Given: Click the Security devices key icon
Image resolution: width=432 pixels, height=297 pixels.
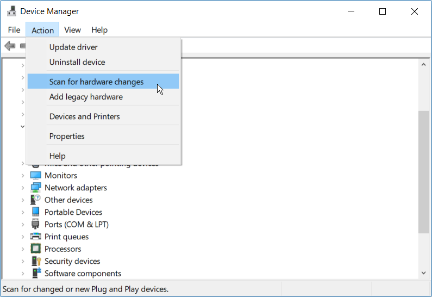Looking at the screenshot, I should click(35, 261).
